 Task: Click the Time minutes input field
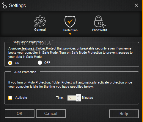(x=72, y=98)
